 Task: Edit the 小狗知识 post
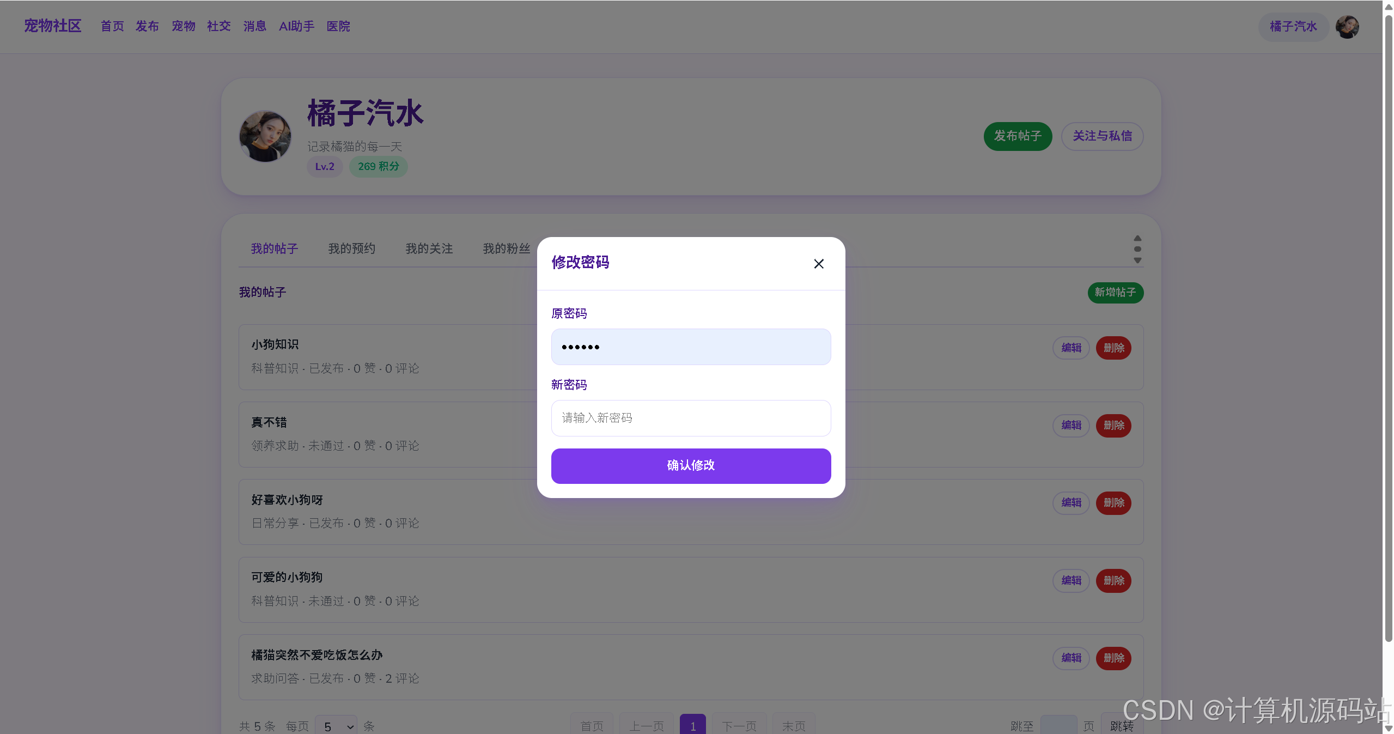click(1071, 348)
